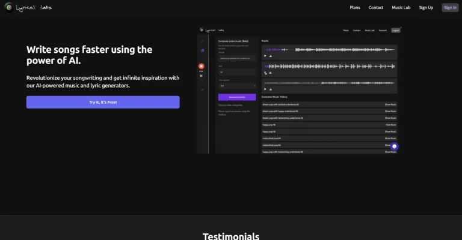Play the third waveform result in the preview
Image resolution: width=462 pixels, height=240 pixels.
tap(265, 90)
